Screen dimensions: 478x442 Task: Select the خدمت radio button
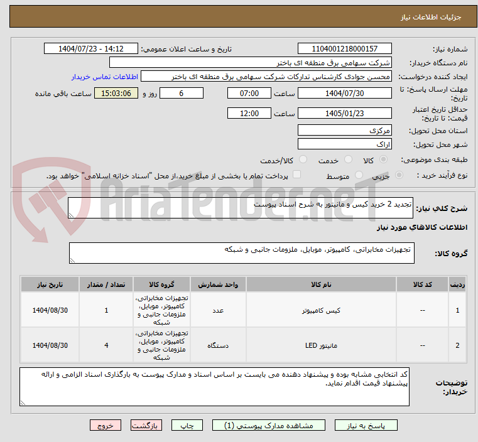(348, 159)
